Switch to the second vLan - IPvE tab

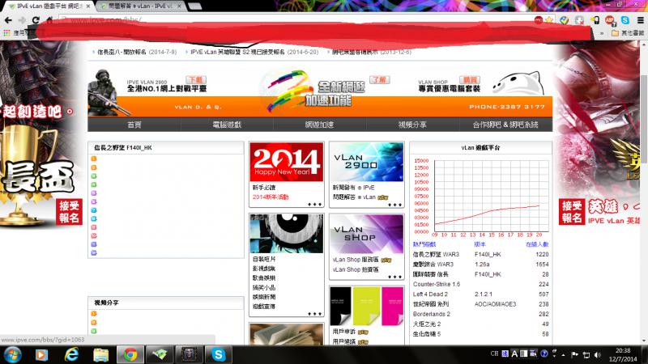click(x=140, y=6)
